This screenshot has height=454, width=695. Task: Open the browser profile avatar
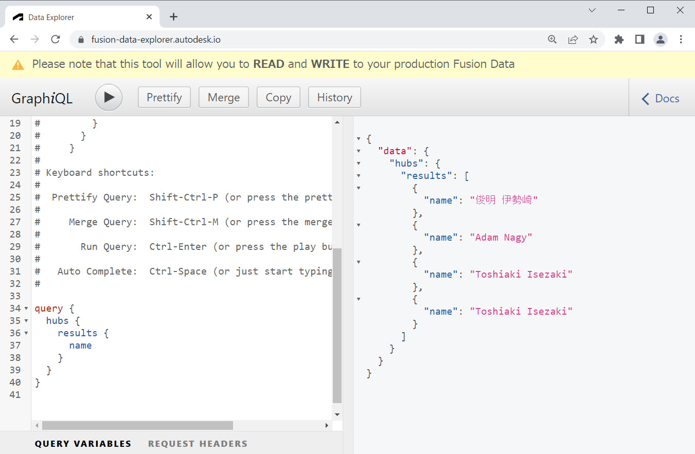[661, 40]
